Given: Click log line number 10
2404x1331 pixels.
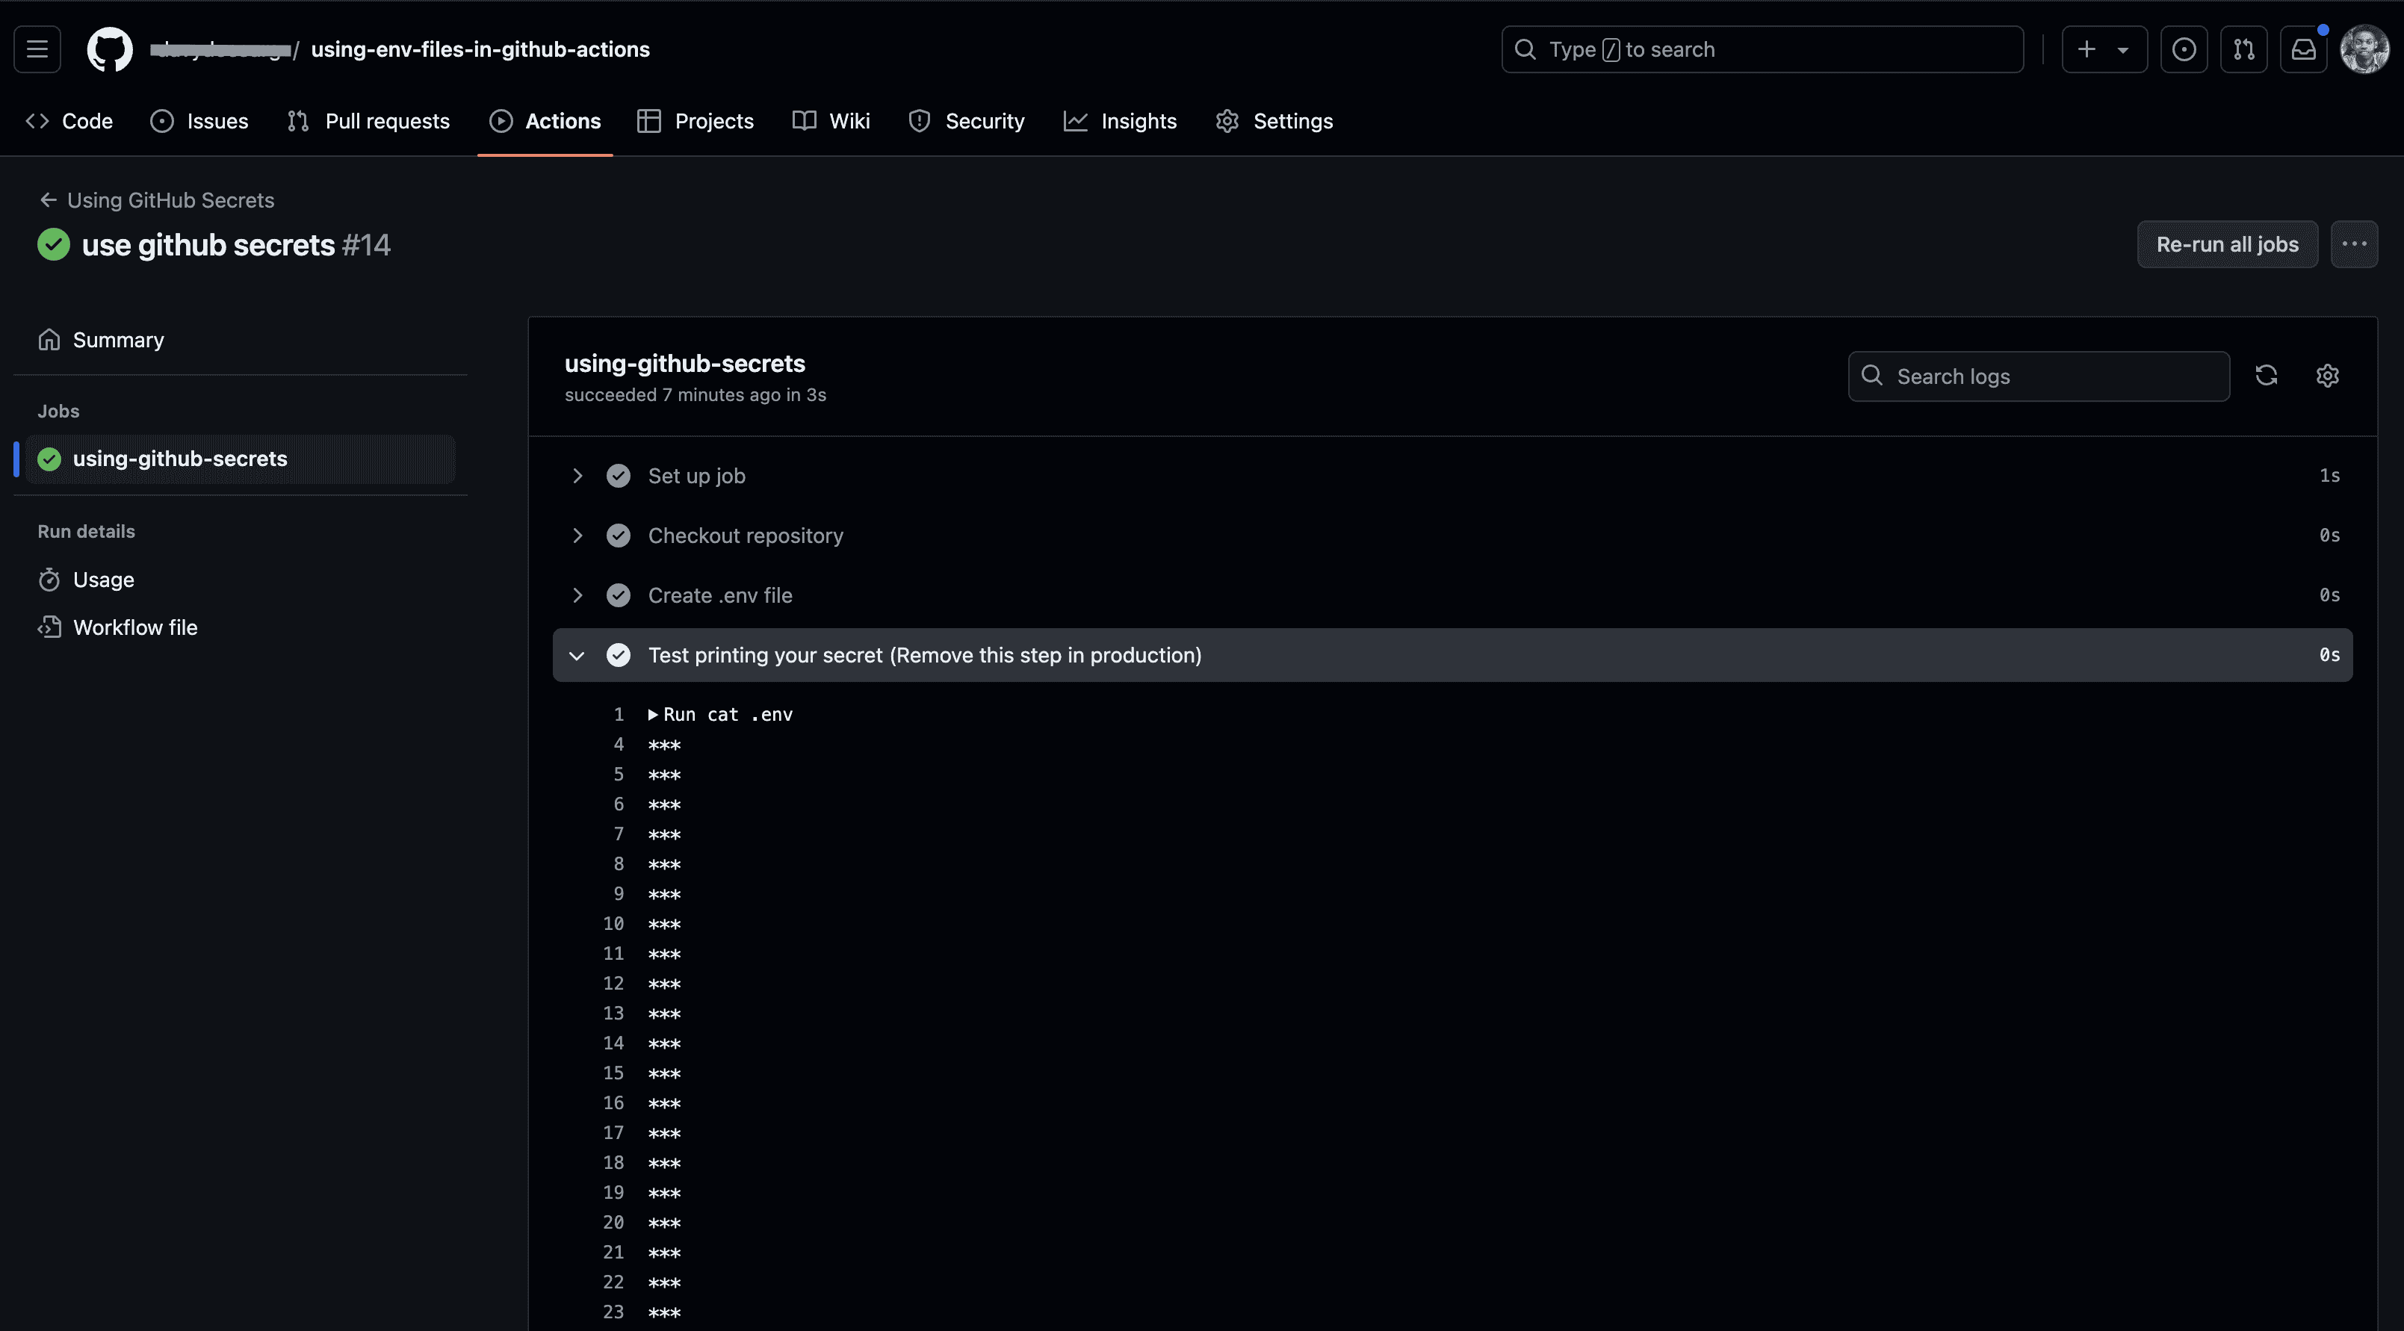Looking at the screenshot, I should coord(613,924).
